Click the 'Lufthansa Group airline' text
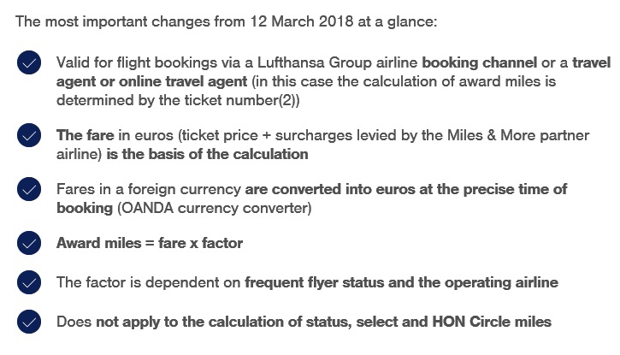Screen dimensions: 620x355 337,62
